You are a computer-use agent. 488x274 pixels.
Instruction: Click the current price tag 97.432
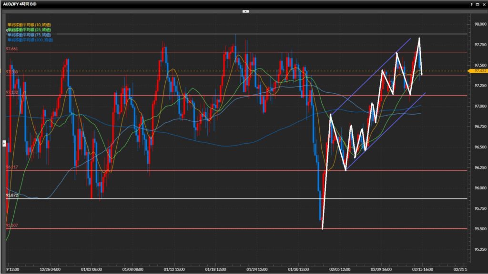(478, 71)
